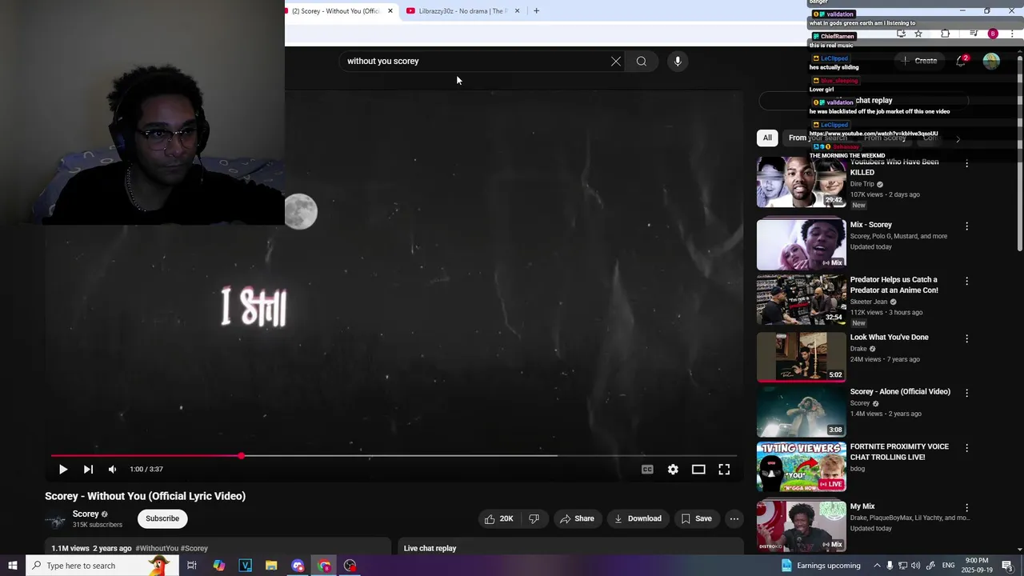This screenshot has height=576, width=1024.
Task: Select the All filter chip
Action: click(x=767, y=138)
